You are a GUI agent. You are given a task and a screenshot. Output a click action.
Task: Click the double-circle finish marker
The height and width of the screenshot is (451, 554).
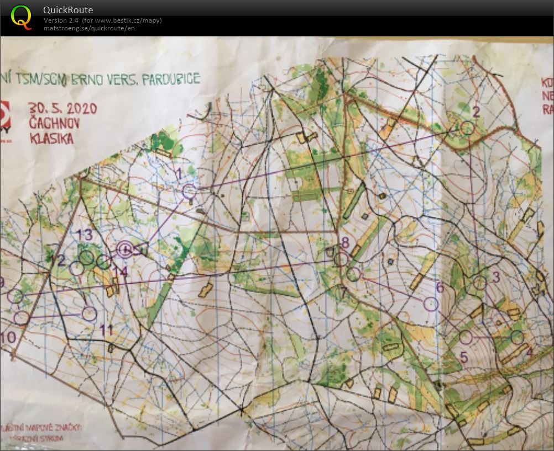click(126, 250)
